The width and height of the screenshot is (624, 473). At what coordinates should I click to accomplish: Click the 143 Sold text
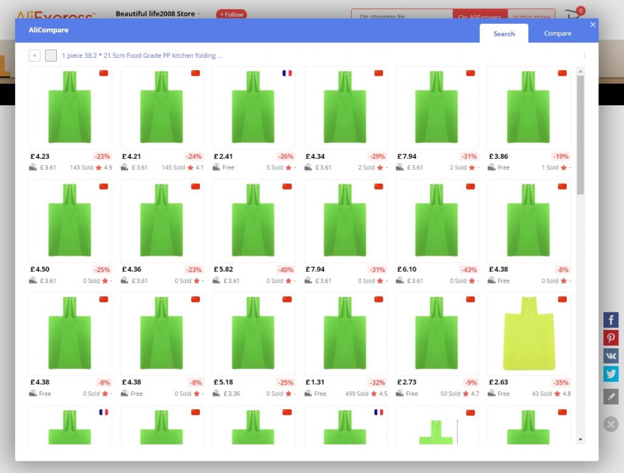click(x=82, y=167)
